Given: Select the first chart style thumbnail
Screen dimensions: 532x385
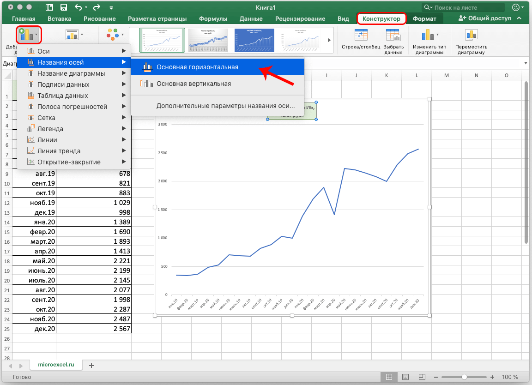Looking at the screenshot, I should [x=162, y=40].
